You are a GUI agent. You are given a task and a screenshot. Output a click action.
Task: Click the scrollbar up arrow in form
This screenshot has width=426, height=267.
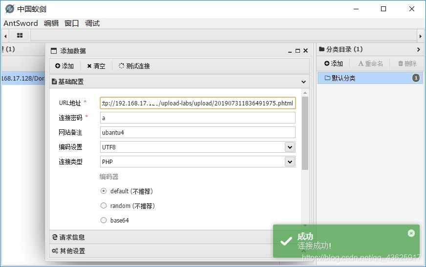pos(305,93)
